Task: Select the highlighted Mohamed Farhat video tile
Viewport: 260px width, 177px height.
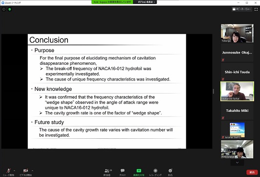Action: point(237,91)
